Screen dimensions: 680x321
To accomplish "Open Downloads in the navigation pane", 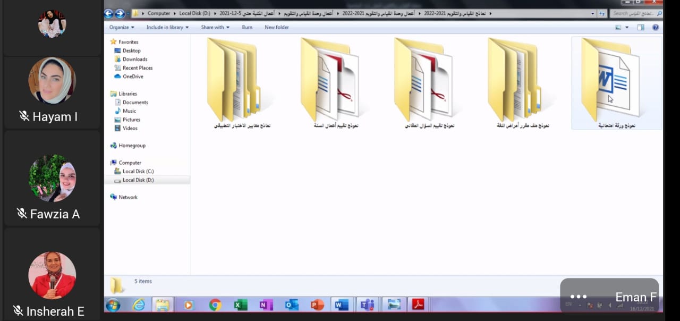I will click(135, 59).
